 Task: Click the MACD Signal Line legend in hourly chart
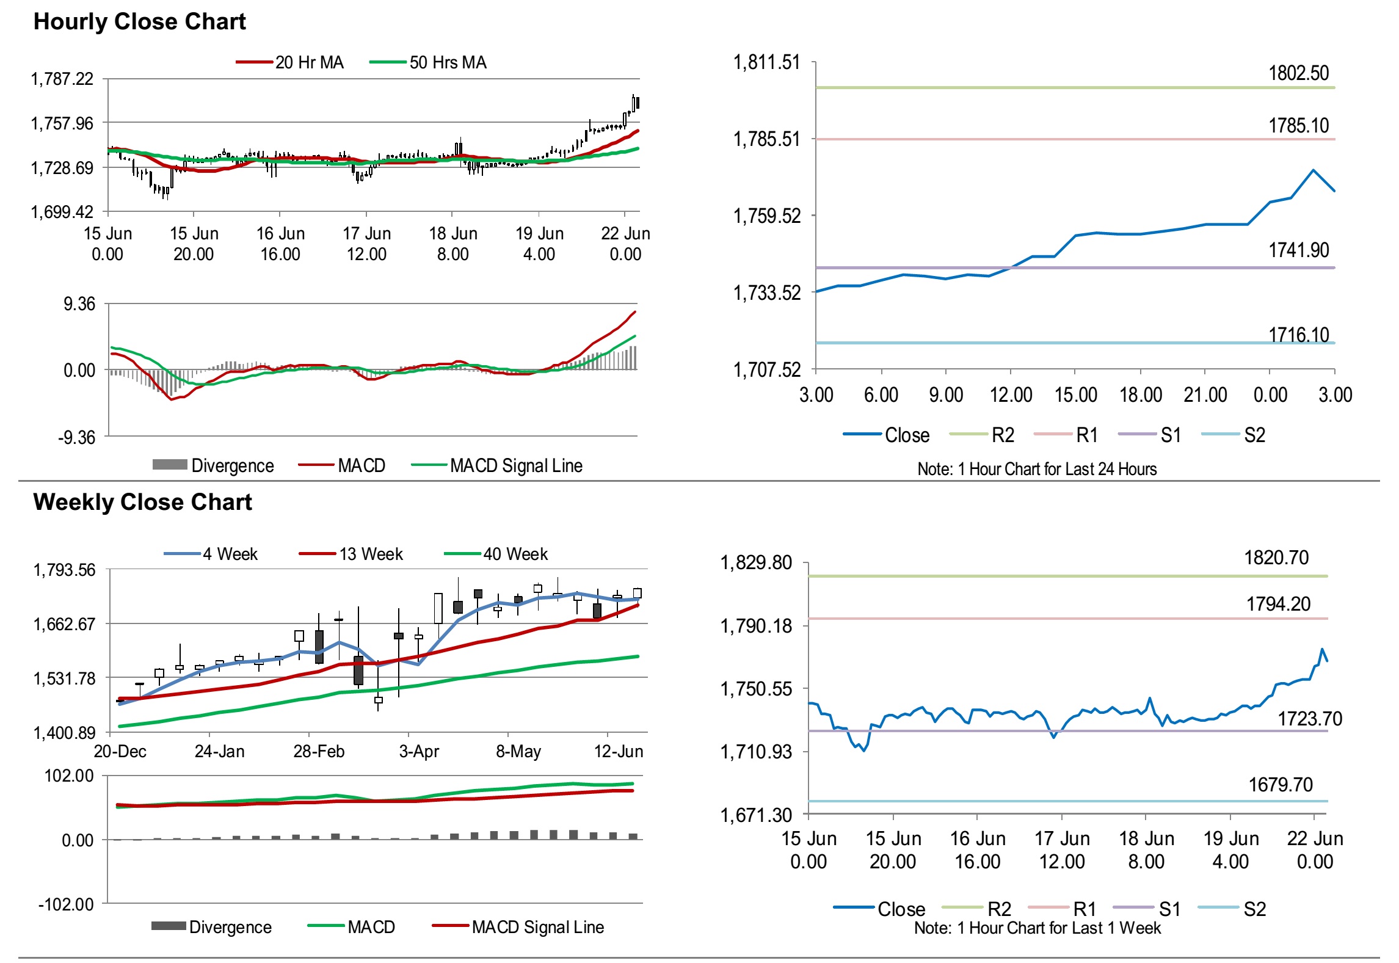point(516,466)
